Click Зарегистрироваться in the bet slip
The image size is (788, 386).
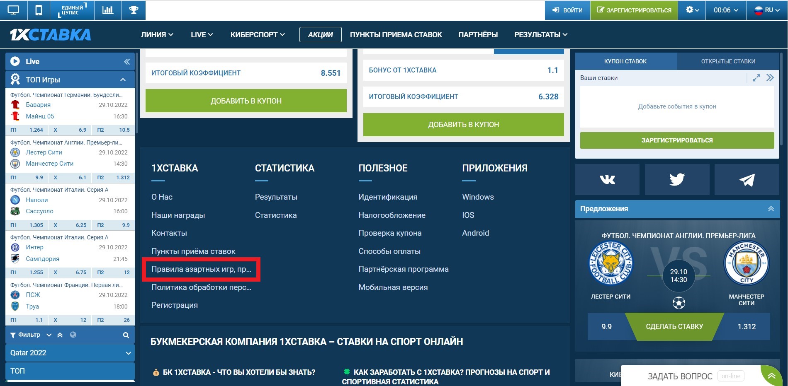coord(677,140)
